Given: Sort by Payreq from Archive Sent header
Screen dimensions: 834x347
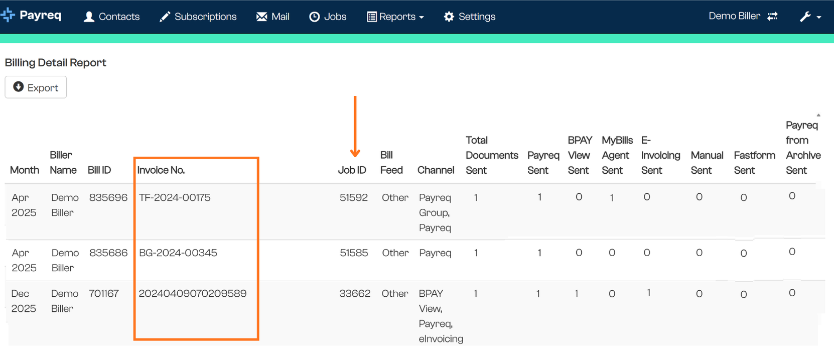Looking at the screenshot, I should pos(803,148).
